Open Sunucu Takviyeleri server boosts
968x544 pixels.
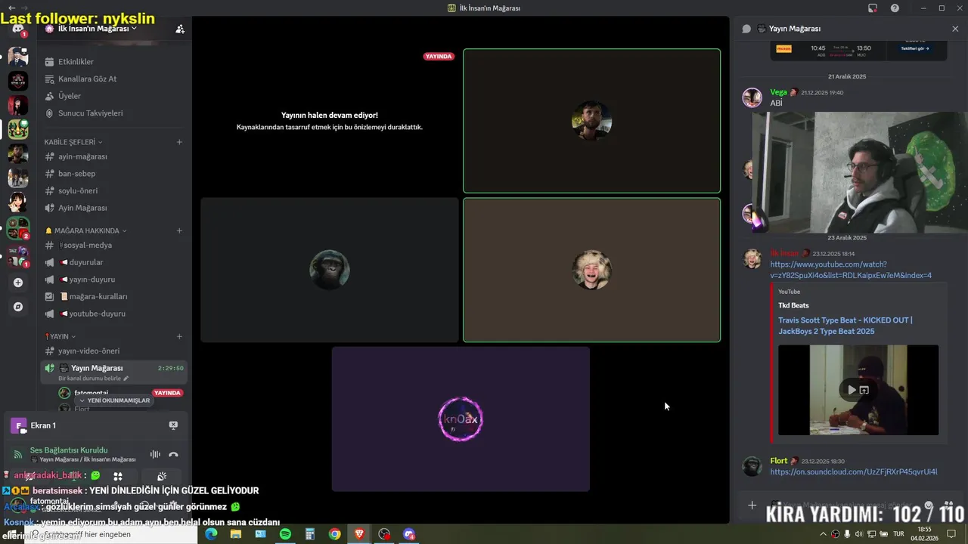click(113, 113)
